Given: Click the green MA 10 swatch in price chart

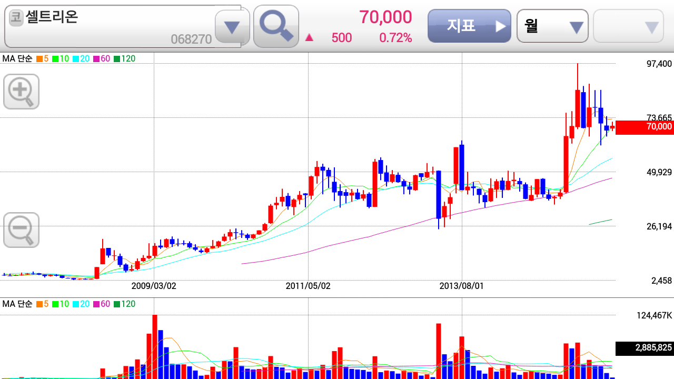Looking at the screenshot, I should coord(55,59).
